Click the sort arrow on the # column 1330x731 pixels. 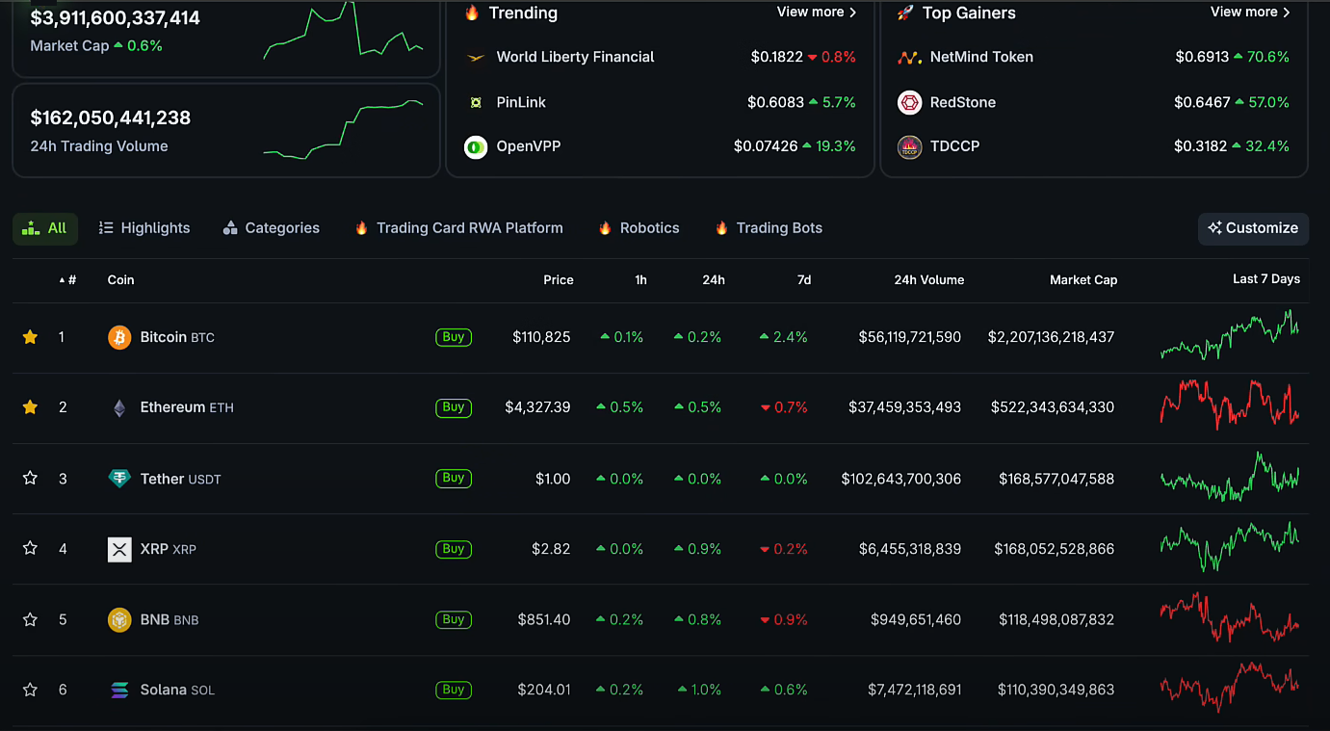pyautogui.click(x=60, y=279)
